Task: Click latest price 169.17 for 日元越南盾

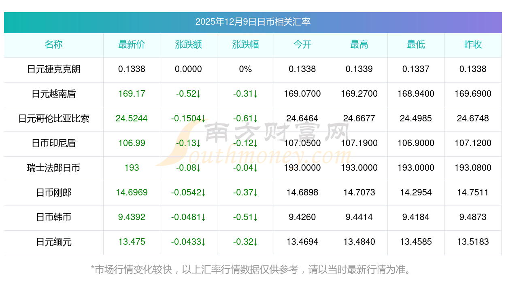Action: pos(132,94)
